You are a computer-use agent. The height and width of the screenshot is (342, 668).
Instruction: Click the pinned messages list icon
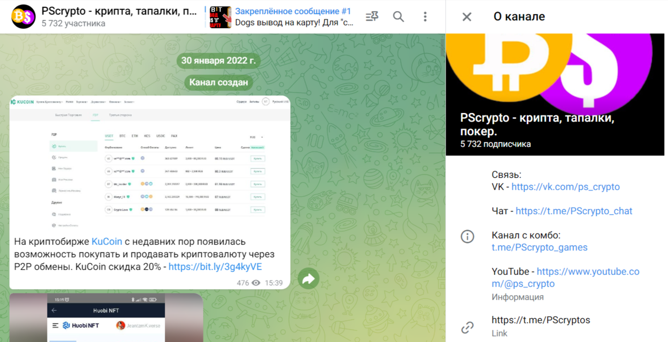(372, 17)
